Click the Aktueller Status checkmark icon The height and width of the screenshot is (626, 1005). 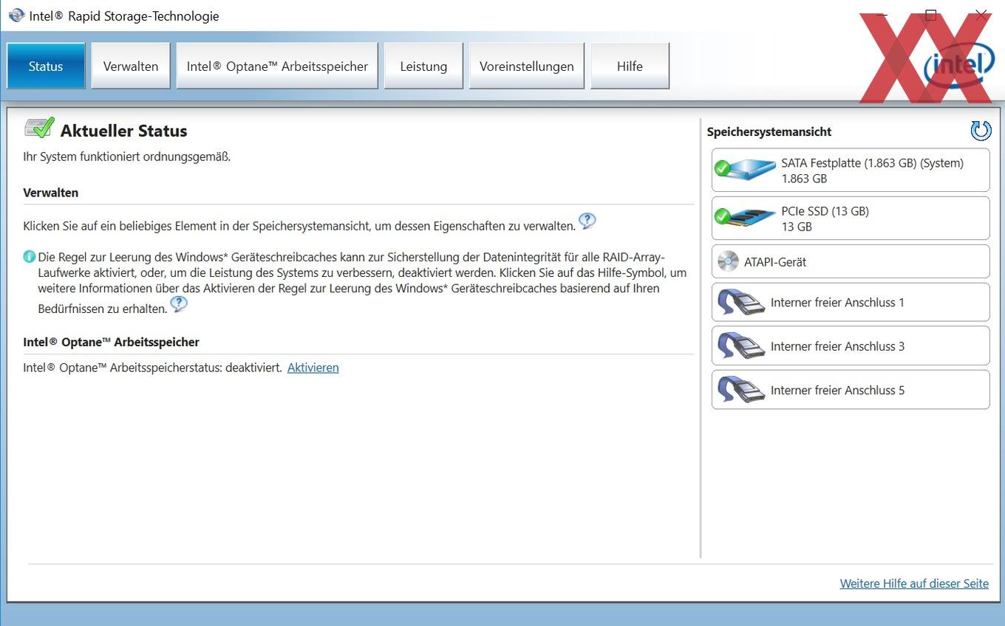coord(39,128)
